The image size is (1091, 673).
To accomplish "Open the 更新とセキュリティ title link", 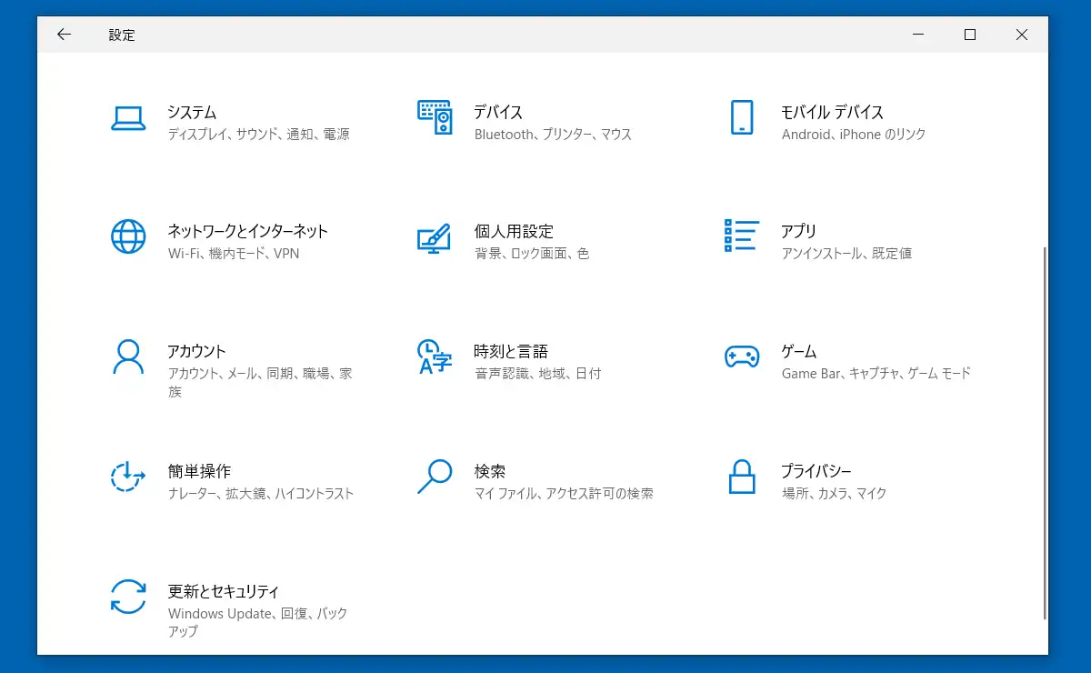I will (x=223, y=591).
